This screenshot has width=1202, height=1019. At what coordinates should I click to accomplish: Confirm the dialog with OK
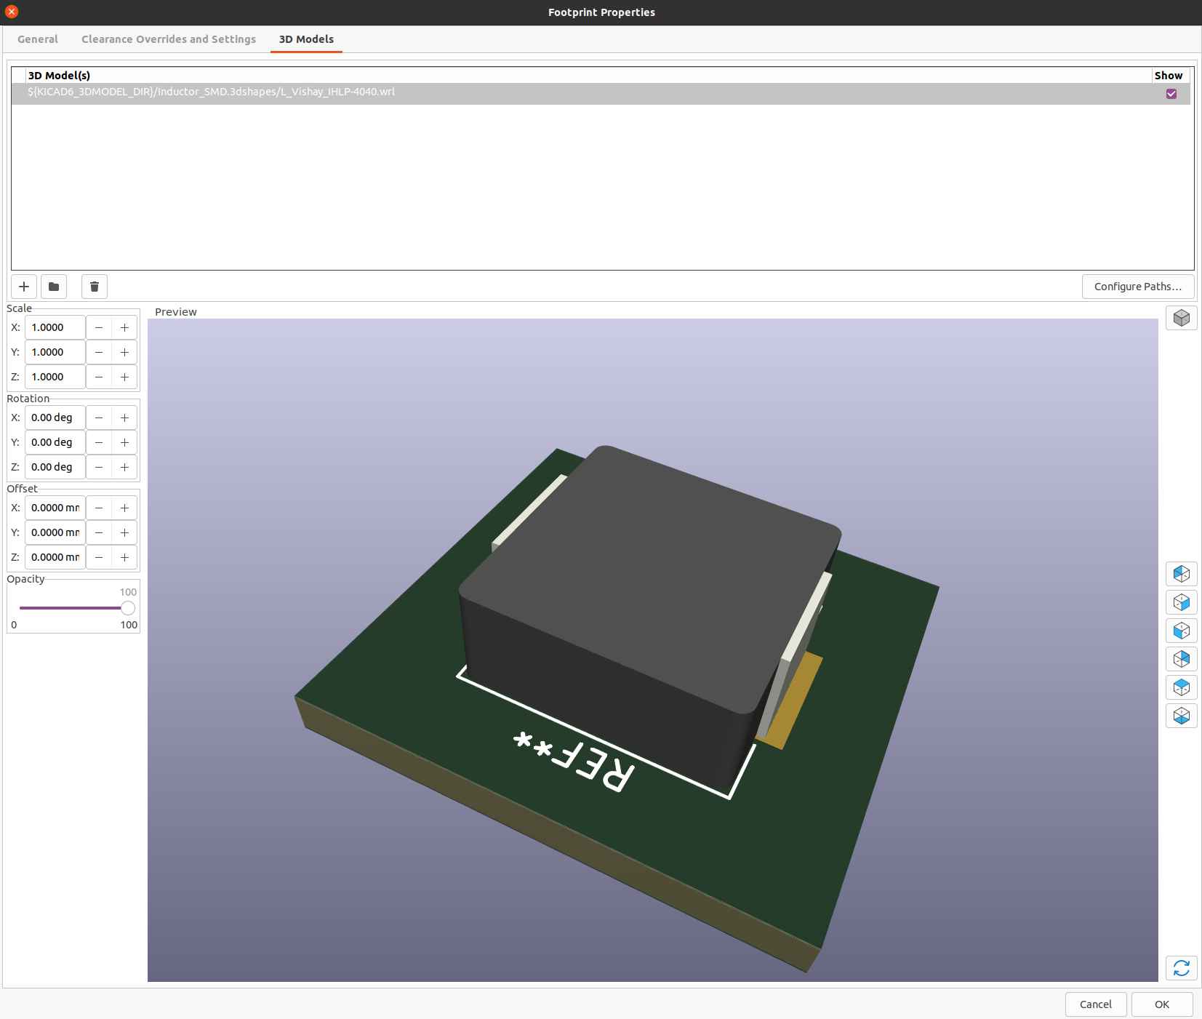(x=1161, y=1004)
